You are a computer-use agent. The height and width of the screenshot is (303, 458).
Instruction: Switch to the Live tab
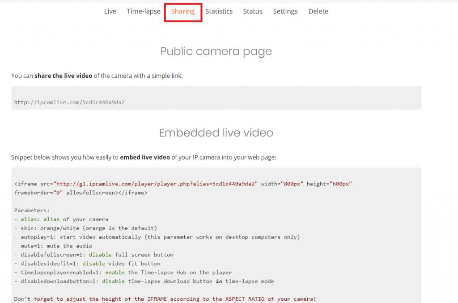pyautogui.click(x=110, y=11)
